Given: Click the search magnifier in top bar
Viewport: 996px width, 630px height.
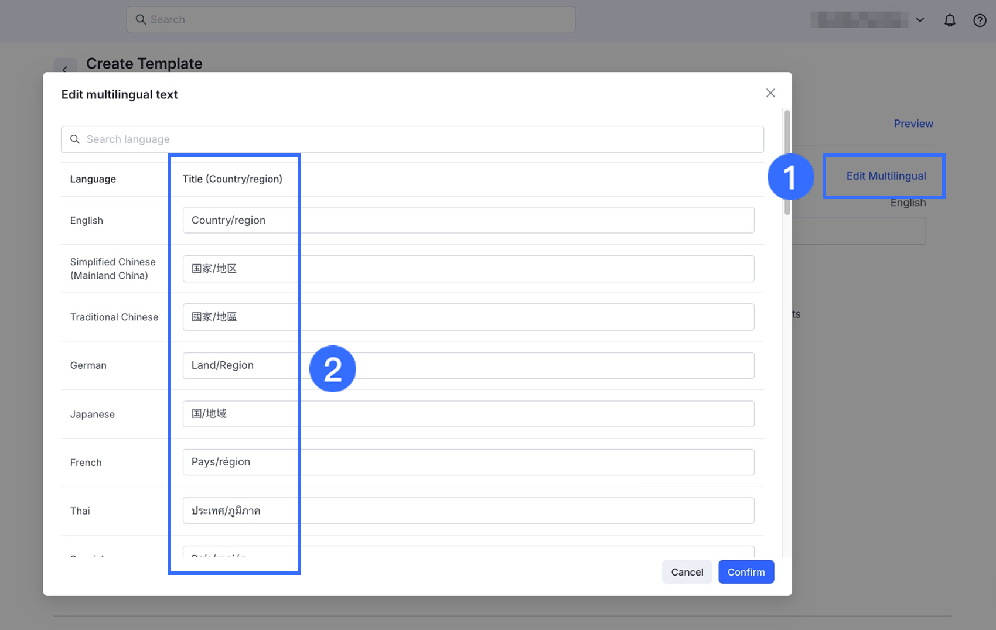Looking at the screenshot, I should [141, 19].
